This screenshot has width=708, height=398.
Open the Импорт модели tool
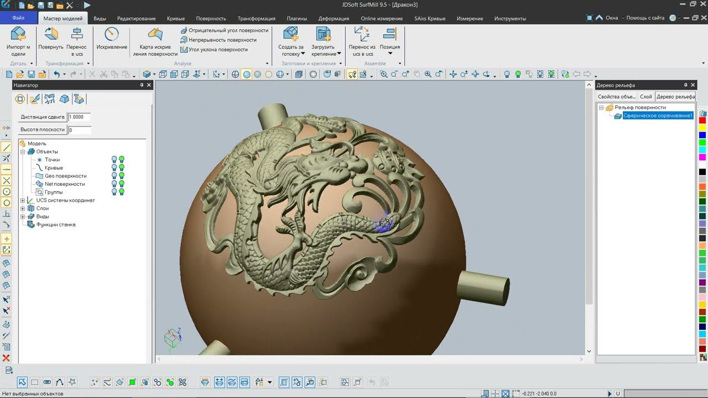pyautogui.click(x=18, y=35)
